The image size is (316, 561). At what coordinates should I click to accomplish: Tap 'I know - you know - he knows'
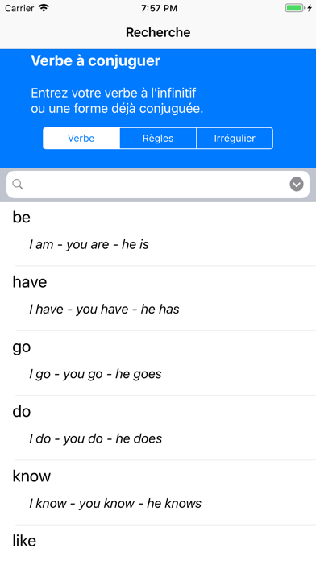[115, 504]
